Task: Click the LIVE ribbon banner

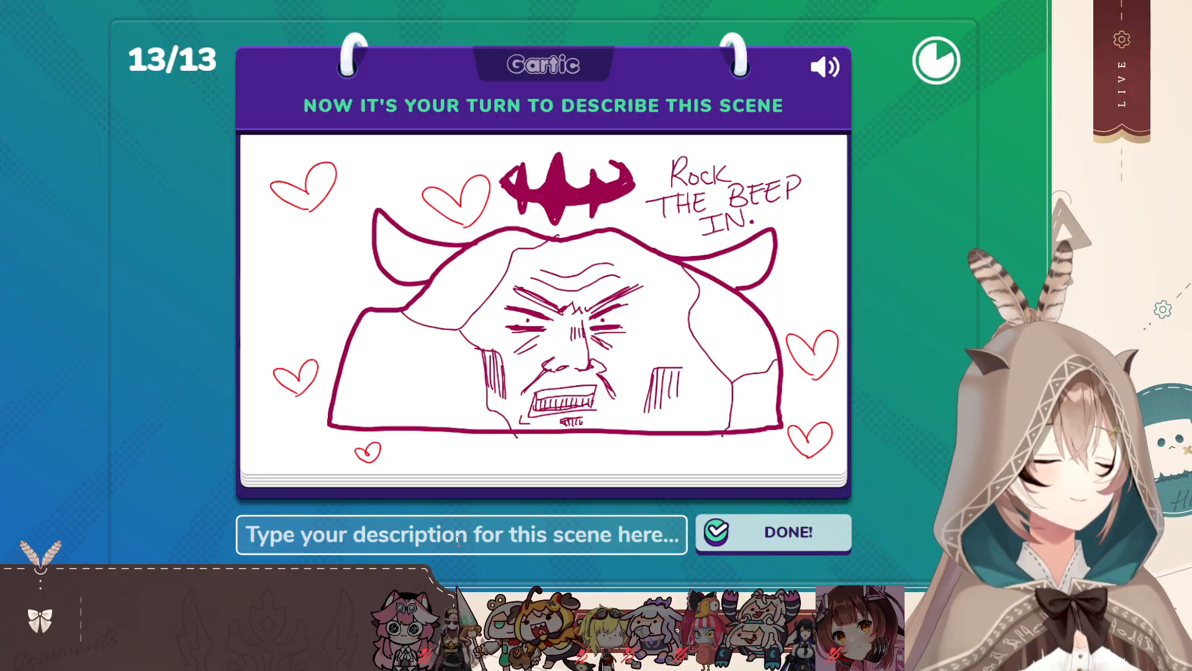Action: click(x=1121, y=71)
